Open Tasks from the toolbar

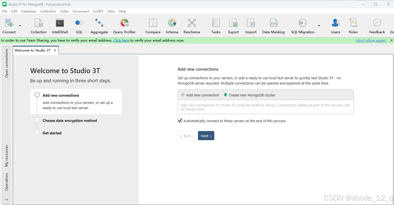coord(216,23)
